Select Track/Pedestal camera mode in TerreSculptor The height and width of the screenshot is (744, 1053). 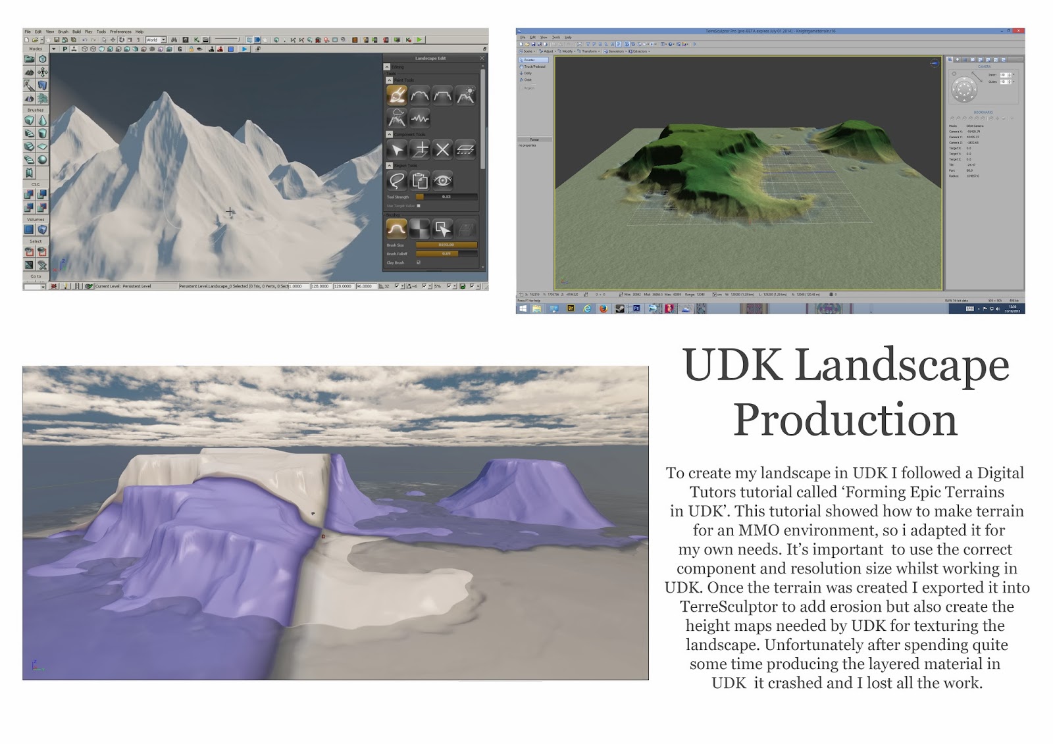tap(534, 66)
